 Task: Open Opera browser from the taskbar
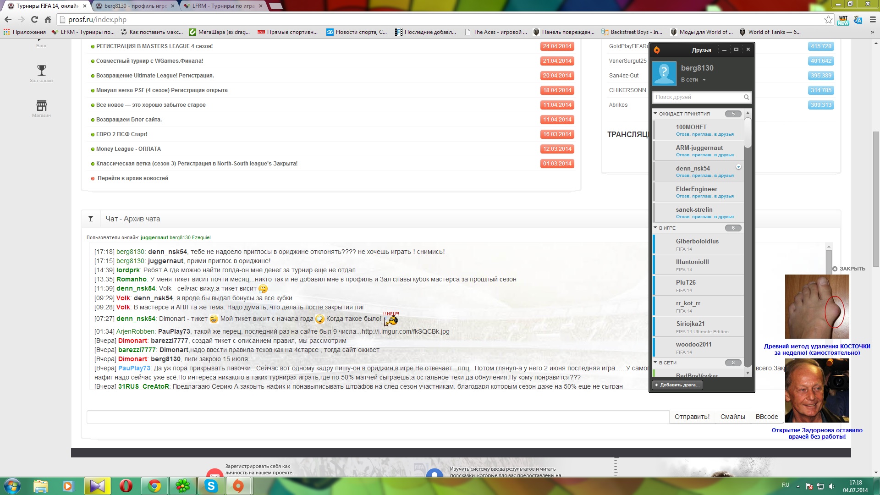coord(126,486)
